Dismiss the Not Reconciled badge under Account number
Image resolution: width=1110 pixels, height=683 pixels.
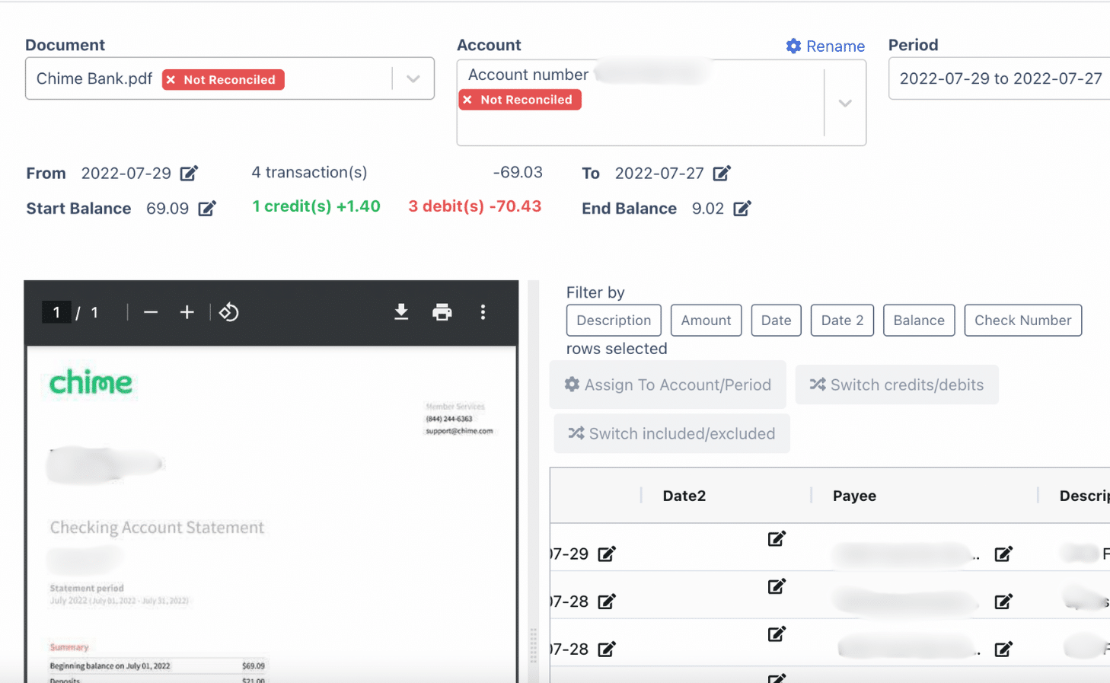pos(468,100)
